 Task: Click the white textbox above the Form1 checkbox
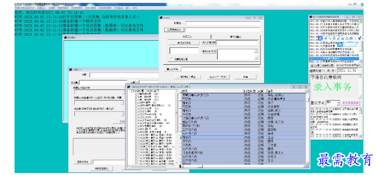[184, 51]
